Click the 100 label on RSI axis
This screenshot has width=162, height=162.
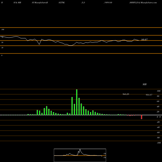coord(3,29)
